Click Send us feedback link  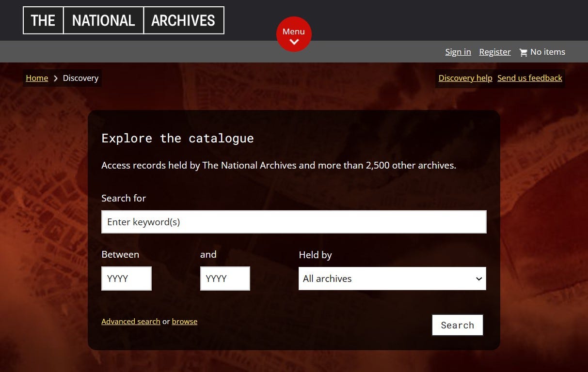coord(530,78)
